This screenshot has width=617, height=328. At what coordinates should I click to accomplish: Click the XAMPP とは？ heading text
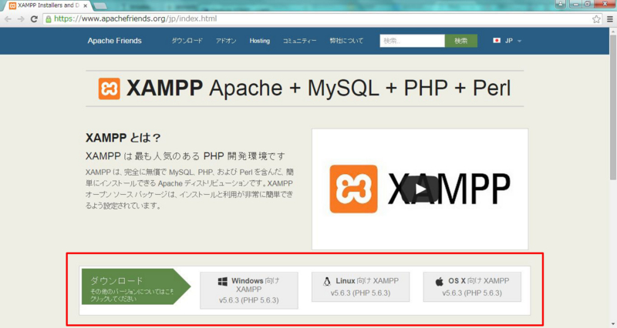click(x=123, y=138)
